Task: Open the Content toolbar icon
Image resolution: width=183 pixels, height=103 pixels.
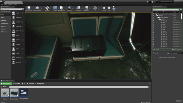Action: [55, 8]
